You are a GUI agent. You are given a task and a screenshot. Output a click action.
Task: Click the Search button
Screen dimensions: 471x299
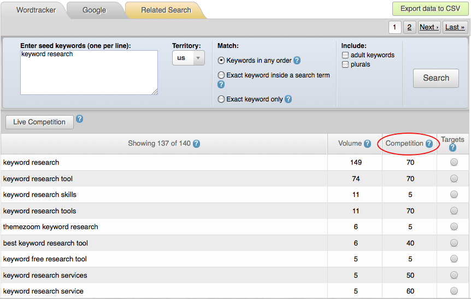pyautogui.click(x=436, y=78)
